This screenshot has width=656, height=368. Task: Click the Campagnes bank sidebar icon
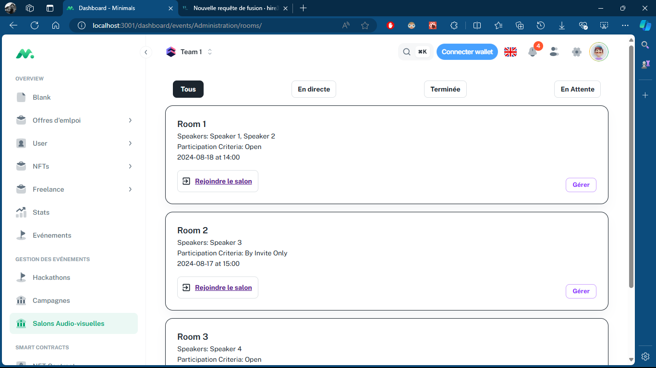coord(21,300)
